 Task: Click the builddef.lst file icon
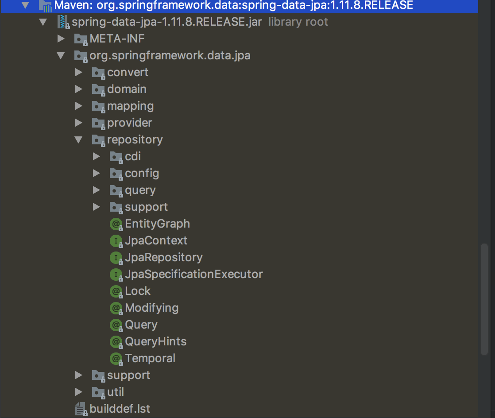point(81,409)
